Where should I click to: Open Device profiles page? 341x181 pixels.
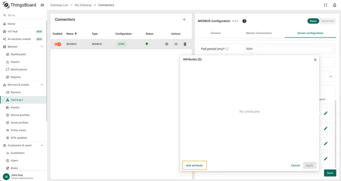[23, 115]
